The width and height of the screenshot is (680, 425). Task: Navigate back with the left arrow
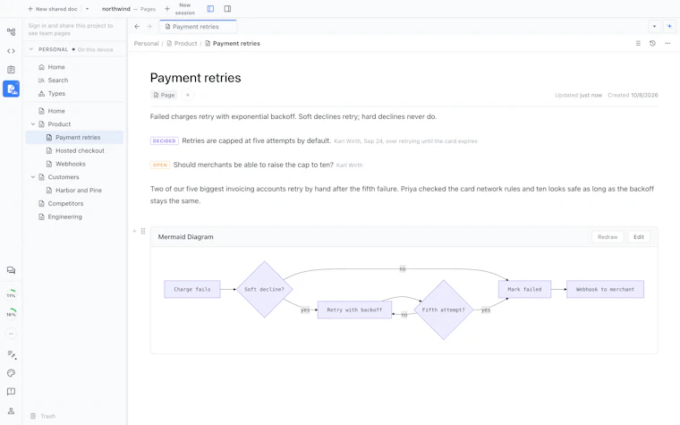(x=137, y=27)
